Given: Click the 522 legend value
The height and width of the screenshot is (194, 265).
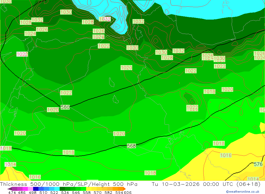Looking at the screenshot, I should pos(54,192).
